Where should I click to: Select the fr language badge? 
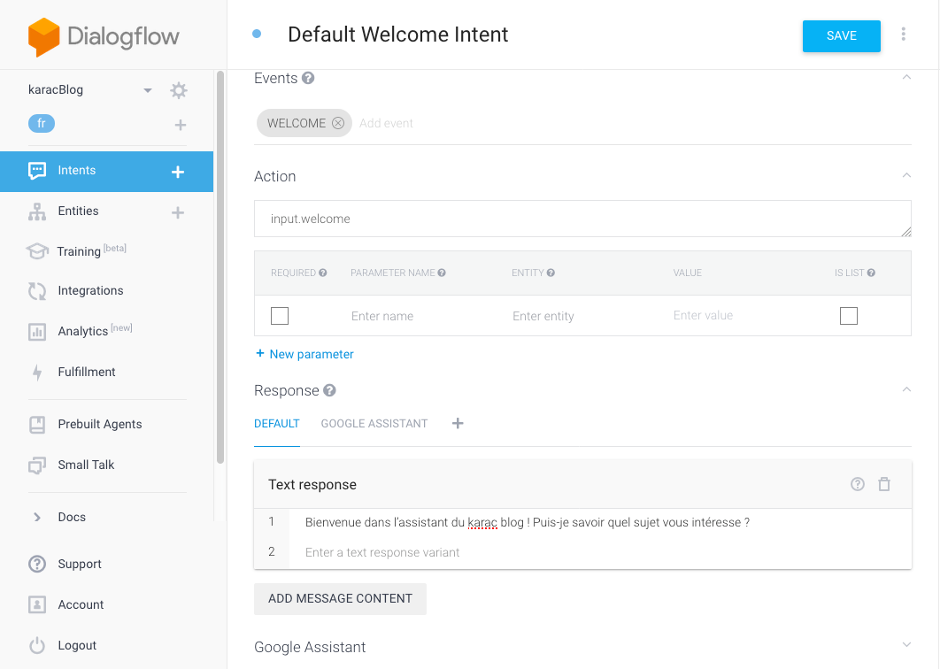42,124
